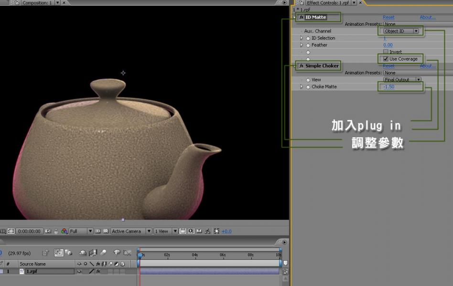
Task: Click the Choke Matte value -1.50
Action: [388, 87]
